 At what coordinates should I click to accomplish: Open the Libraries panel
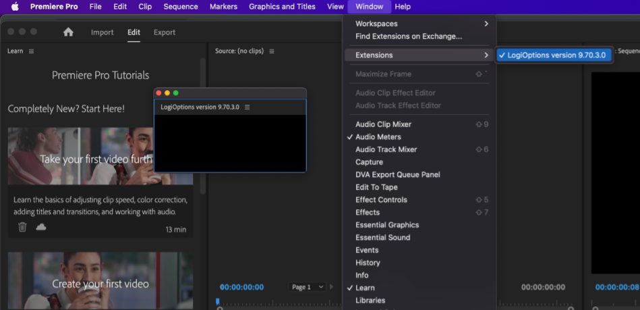click(x=419, y=301)
